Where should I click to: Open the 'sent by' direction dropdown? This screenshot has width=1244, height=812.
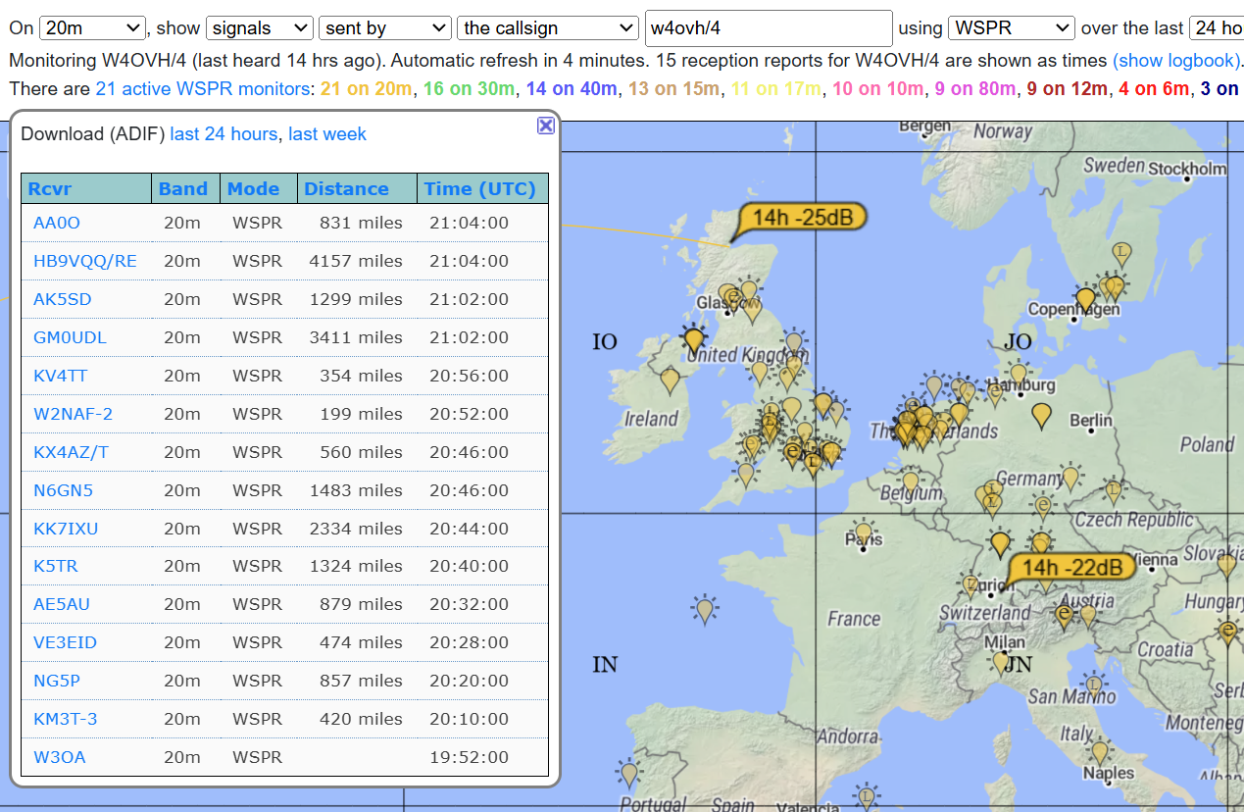pyautogui.click(x=384, y=28)
